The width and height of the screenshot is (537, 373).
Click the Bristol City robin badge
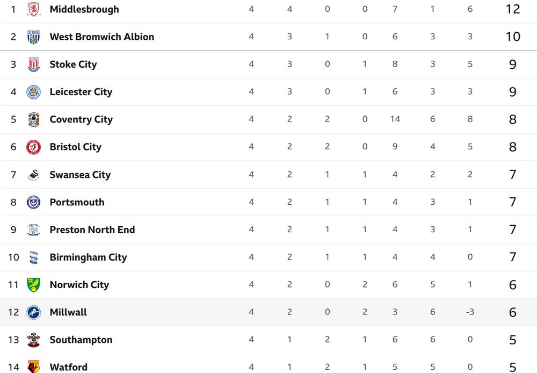[33, 147]
